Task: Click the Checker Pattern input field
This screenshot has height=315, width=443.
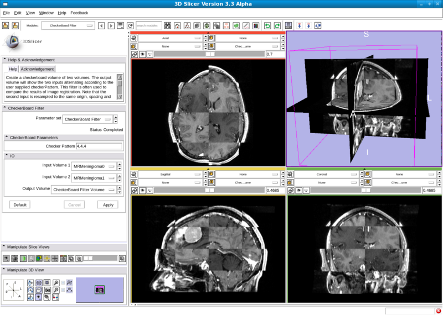Action: (99, 146)
